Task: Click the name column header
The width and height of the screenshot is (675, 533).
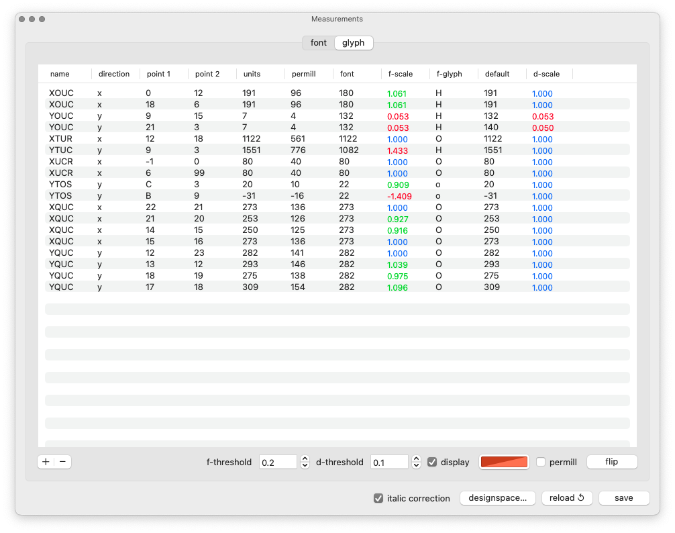Action: pyautogui.click(x=60, y=74)
